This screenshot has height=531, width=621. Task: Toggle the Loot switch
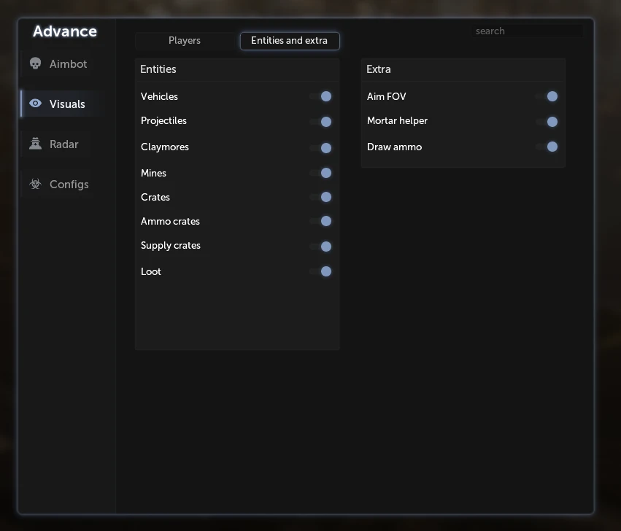321,271
